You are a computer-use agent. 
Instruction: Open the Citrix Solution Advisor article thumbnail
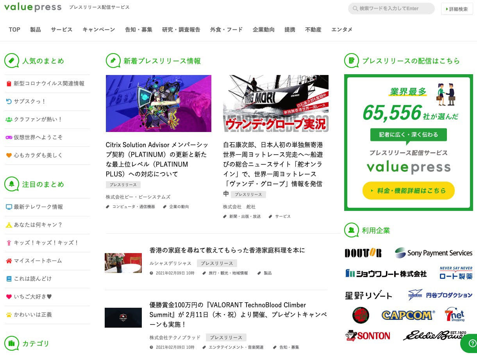pyautogui.click(x=158, y=103)
